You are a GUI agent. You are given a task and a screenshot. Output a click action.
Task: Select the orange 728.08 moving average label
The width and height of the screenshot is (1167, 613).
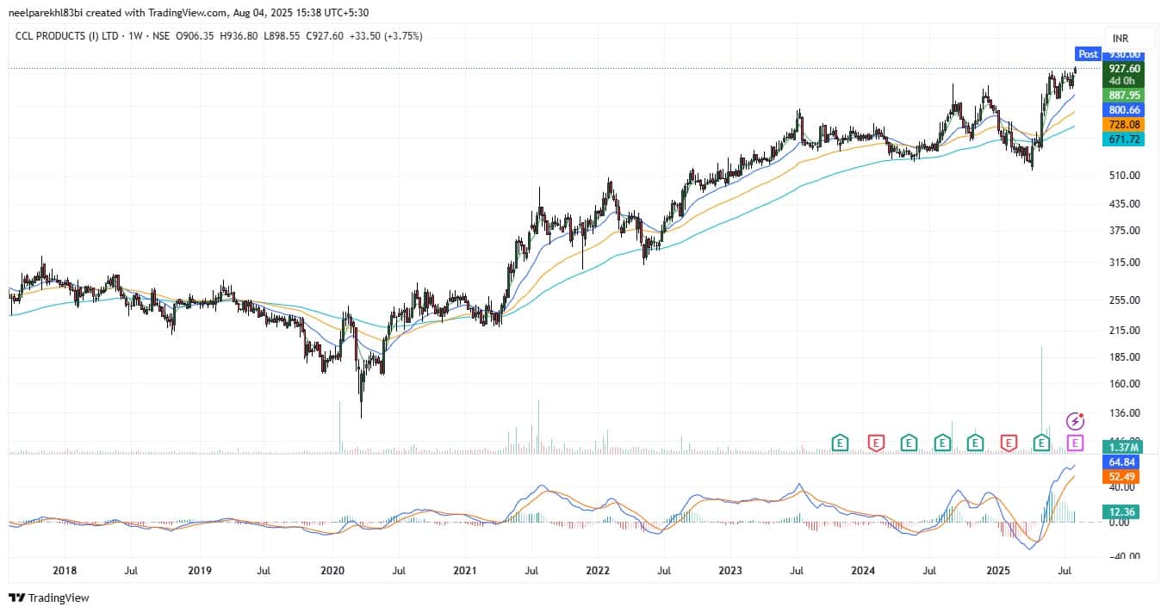point(1125,125)
